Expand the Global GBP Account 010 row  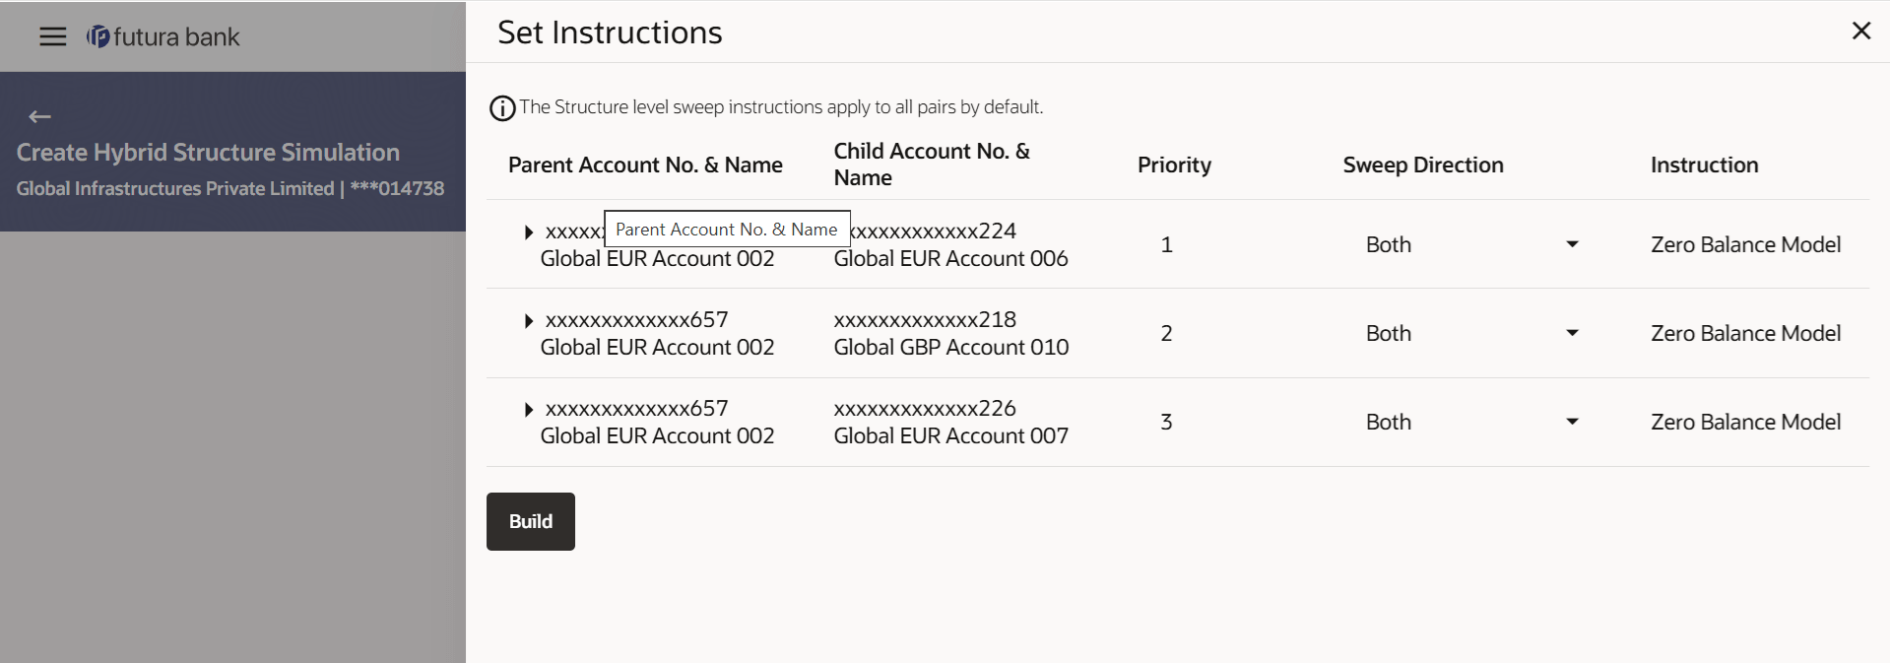pos(529,321)
